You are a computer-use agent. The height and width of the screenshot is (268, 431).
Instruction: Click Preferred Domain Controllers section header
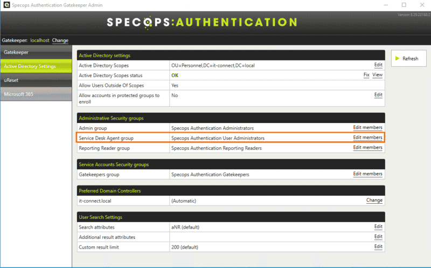click(231, 191)
